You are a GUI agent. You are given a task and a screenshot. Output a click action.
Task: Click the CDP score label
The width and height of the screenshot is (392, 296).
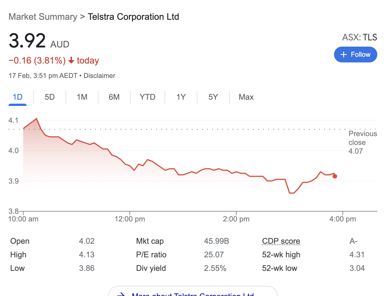(281, 241)
